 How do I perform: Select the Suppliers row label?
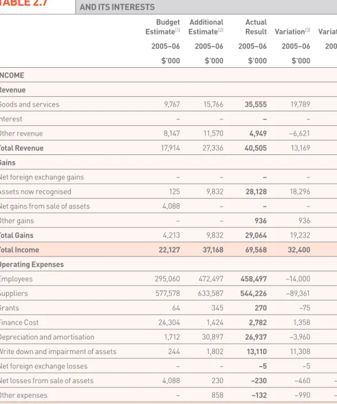pos(14,293)
